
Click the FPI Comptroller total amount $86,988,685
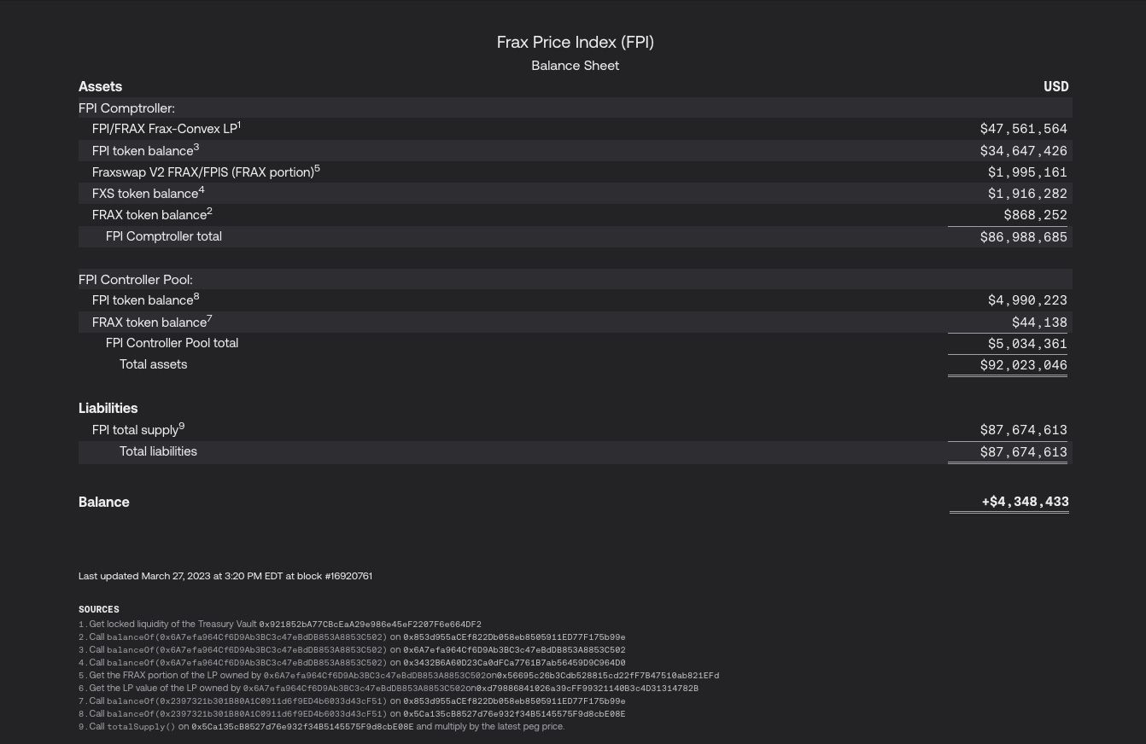coord(1023,237)
